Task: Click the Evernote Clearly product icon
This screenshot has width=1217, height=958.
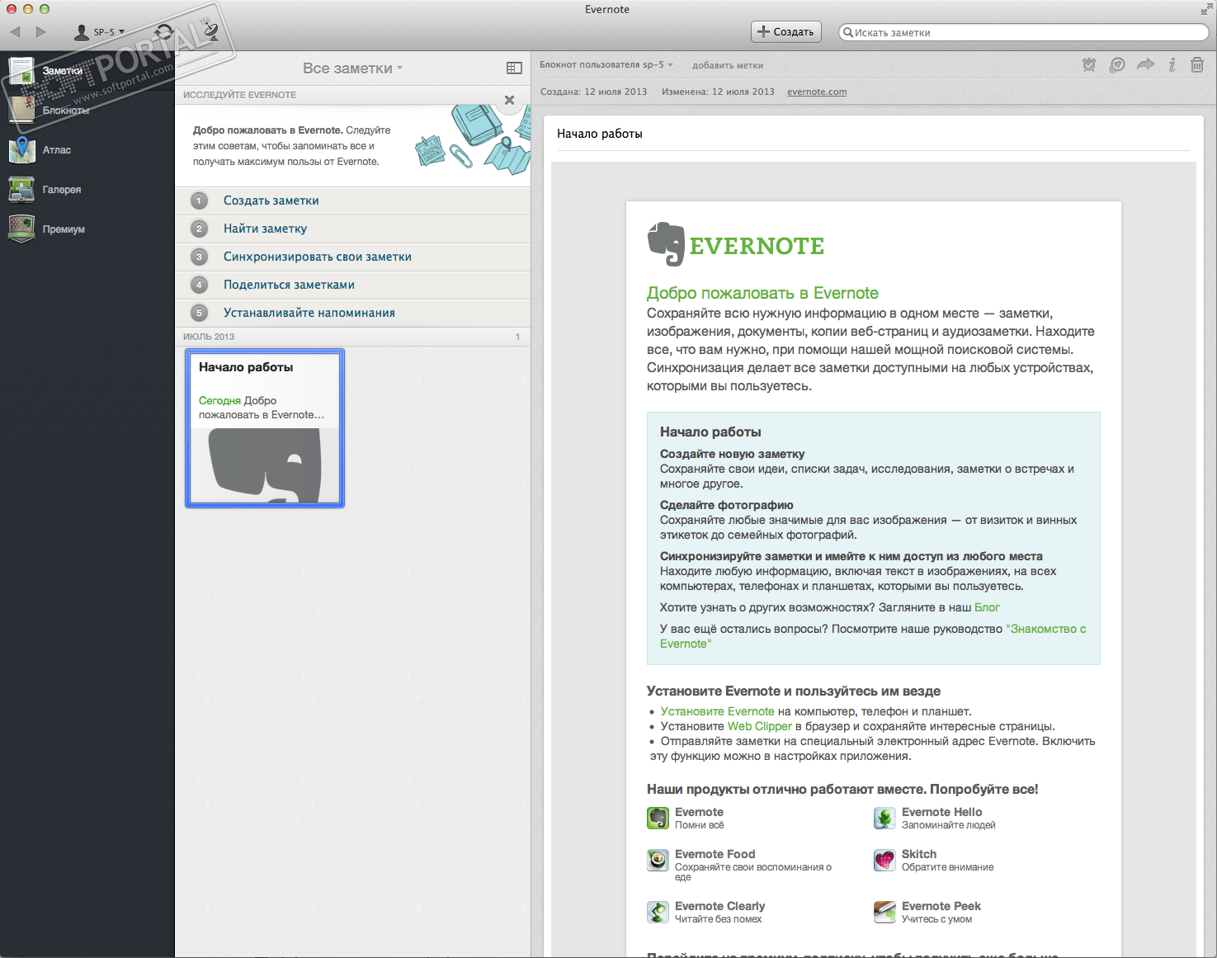Action: coord(658,912)
